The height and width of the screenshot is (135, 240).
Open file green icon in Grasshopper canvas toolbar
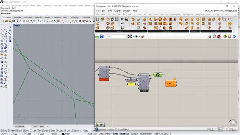[97, 37]
